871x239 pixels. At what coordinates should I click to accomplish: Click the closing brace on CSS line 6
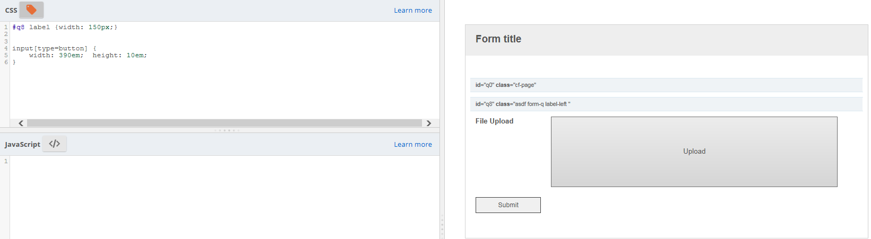[x=14, y=62]
